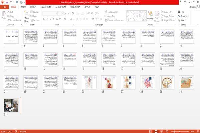Click the zoom slider in status bar
Image resolution: width=200 pixels, height=133 pixels.
point(179,131)
